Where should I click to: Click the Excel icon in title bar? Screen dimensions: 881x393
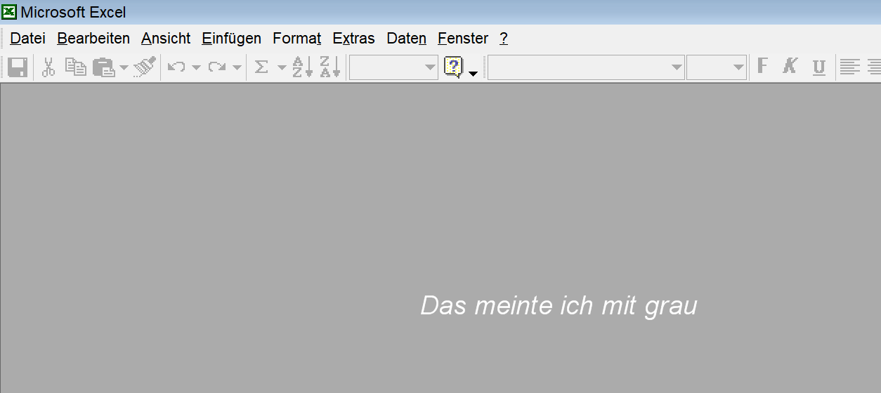click(x=9, y=12)
